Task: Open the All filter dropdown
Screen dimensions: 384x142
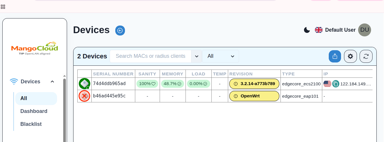Action: pyautogui.click(x=221, y=56)
